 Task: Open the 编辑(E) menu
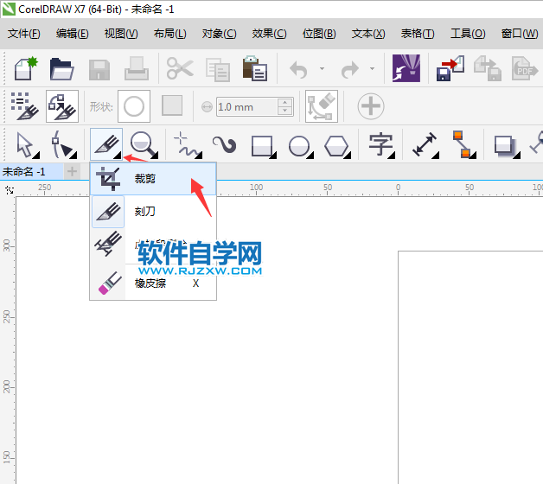point(73,34)
